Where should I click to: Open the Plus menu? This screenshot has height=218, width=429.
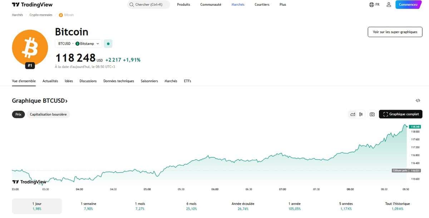pyautogui.click(x=283, y=5)
